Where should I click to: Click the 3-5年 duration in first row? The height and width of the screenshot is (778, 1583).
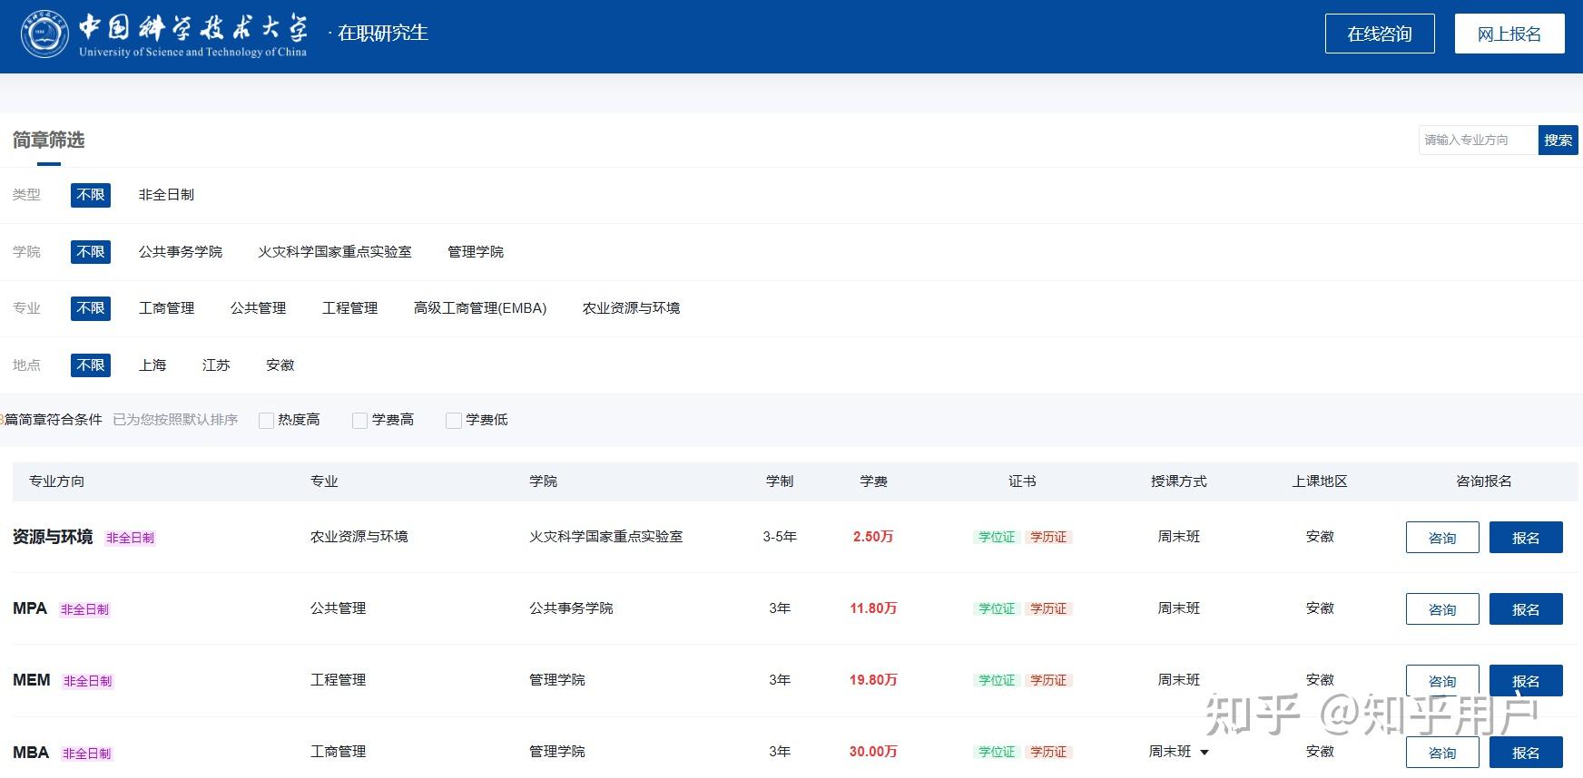780,537
